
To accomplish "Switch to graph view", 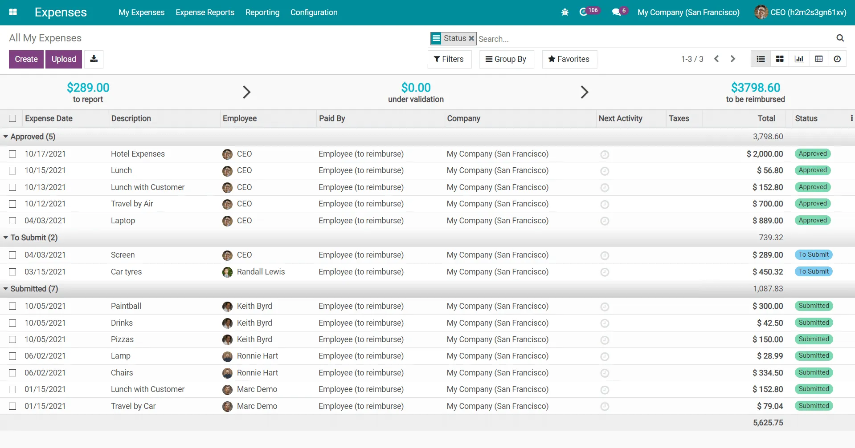I will (x=799, y=59).
